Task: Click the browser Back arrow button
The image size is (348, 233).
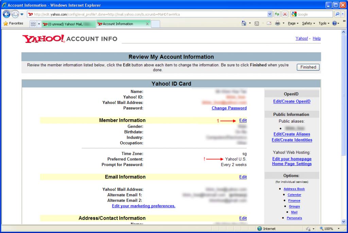Action: pos(7,14)
